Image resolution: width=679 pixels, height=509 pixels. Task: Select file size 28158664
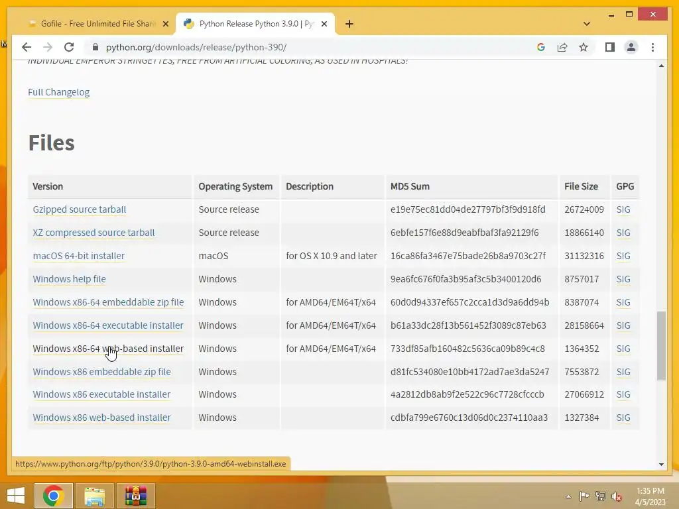tap(584, 325)
